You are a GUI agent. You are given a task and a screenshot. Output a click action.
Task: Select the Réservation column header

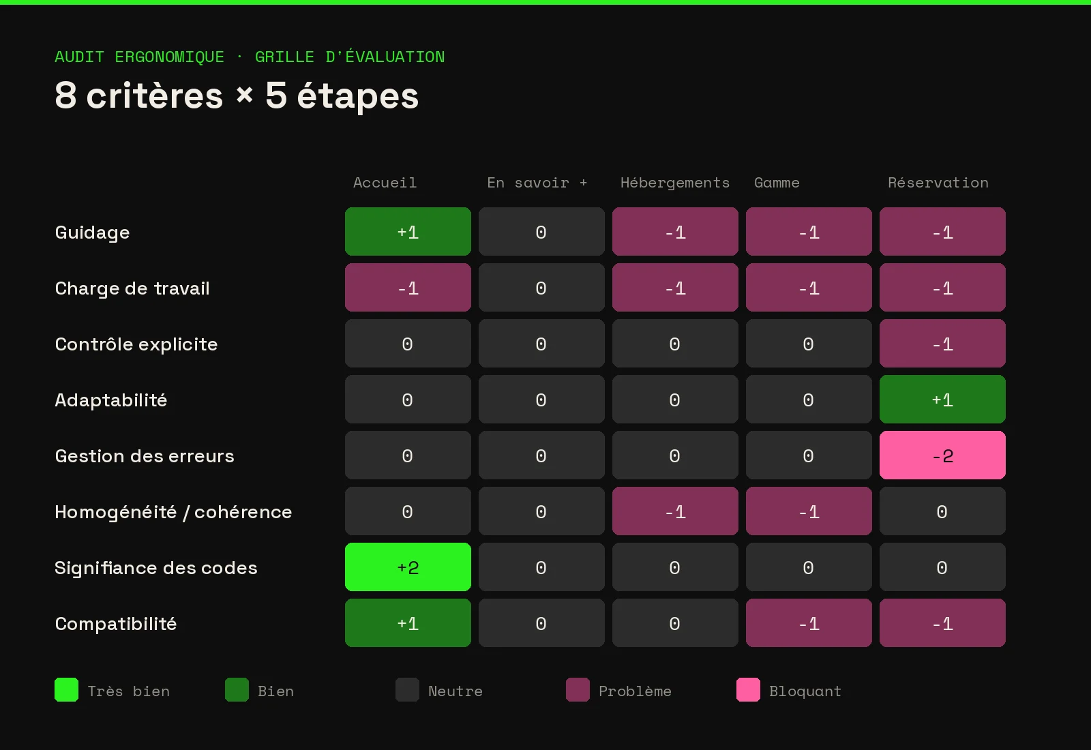(x=938, y=183)
